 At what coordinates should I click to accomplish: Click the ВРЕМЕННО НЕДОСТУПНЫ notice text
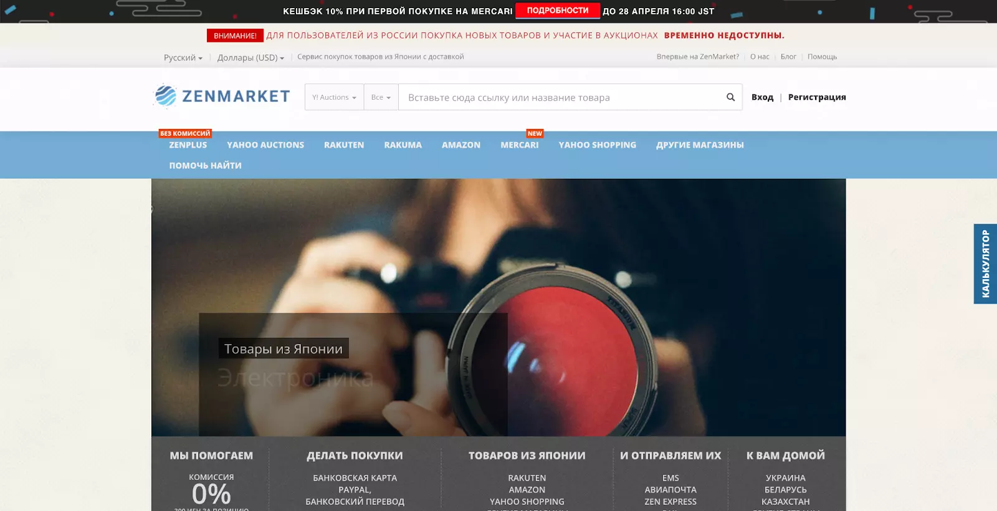[724, 36]
